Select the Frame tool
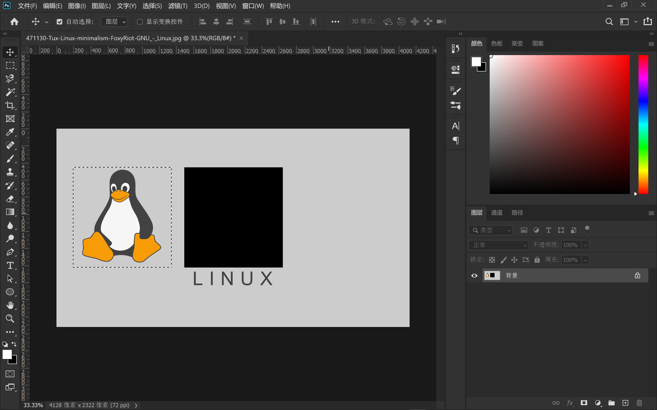 coord(10,118)
